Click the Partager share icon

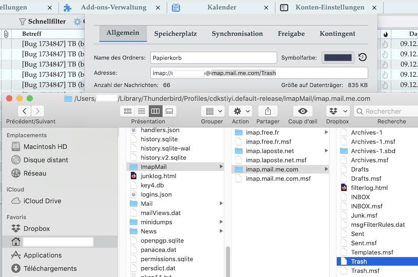(x=268, y=111)
